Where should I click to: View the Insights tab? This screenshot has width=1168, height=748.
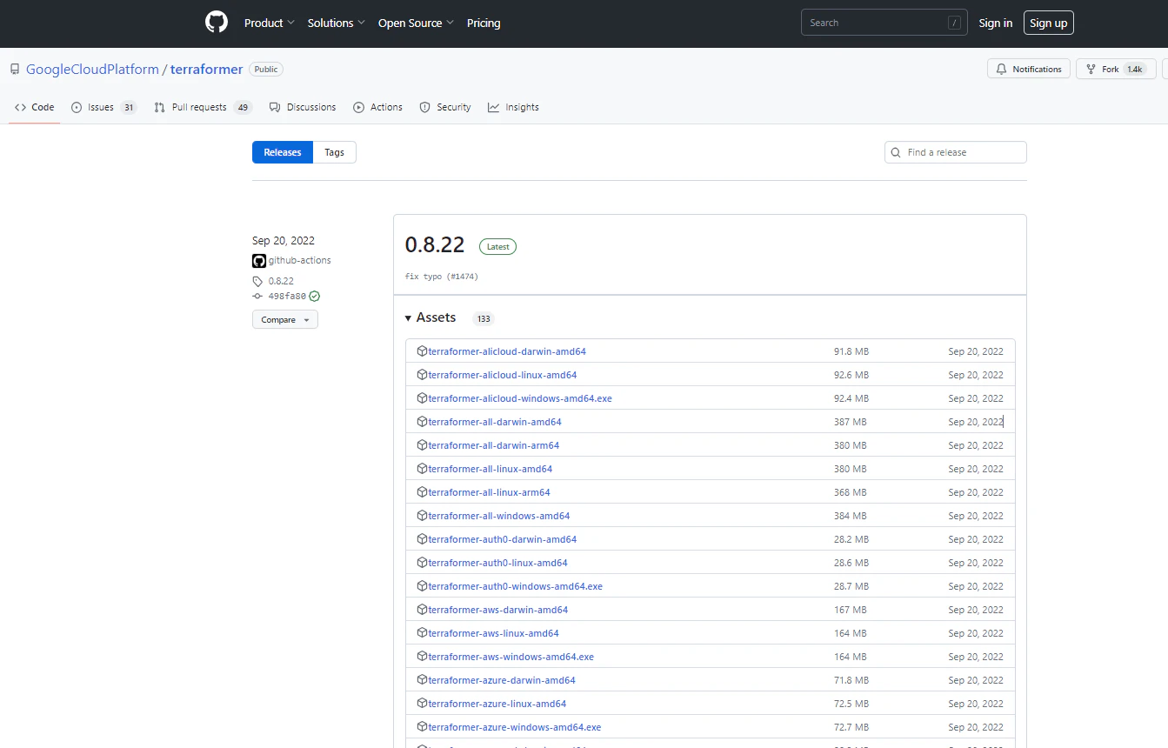[513, 108]
